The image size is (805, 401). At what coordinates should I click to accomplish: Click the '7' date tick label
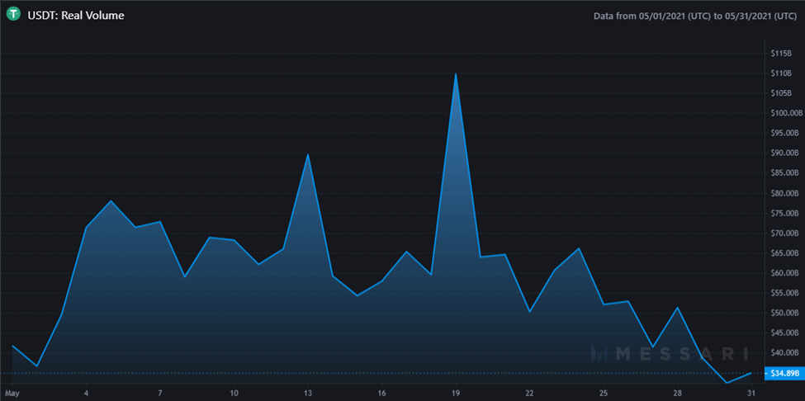point(160,392)
